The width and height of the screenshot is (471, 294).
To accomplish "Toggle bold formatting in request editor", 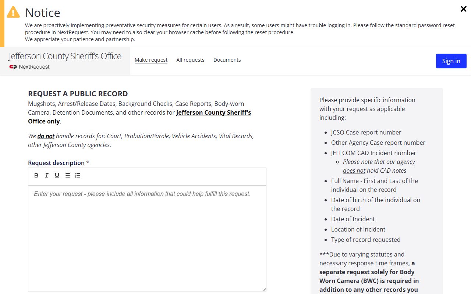I will (36, 175).
